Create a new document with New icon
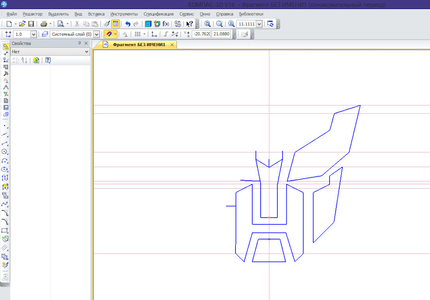 [9, 24]
